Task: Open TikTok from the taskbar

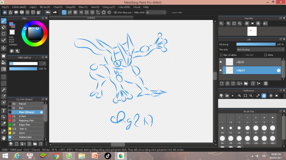Action: [108, 156]
